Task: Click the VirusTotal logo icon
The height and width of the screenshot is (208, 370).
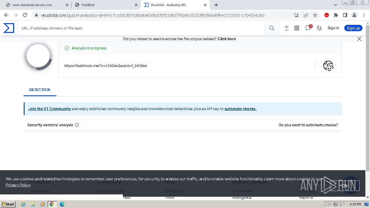Action: pyautogui.click(x=9, y=28)
